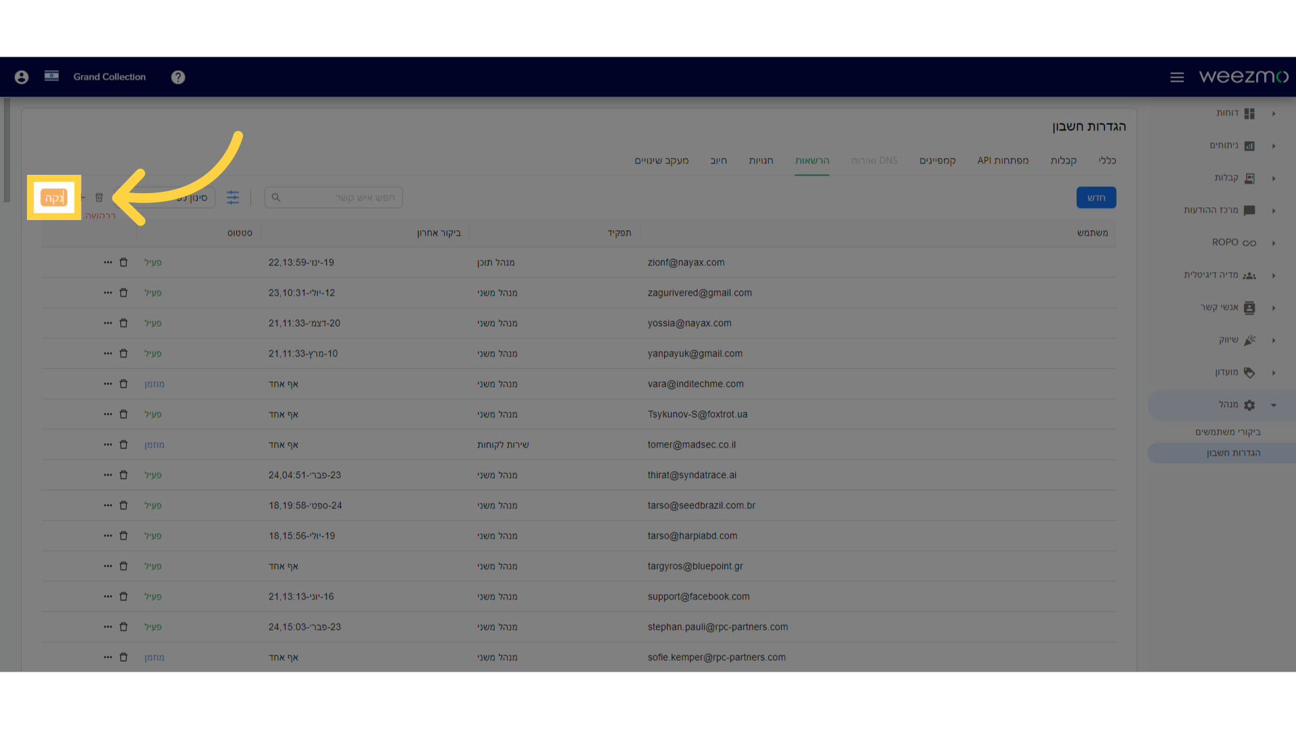Switch to the הרשאות tab
Image resolution: width=1296 pixels, height=729 pixels.
(812, 161)
